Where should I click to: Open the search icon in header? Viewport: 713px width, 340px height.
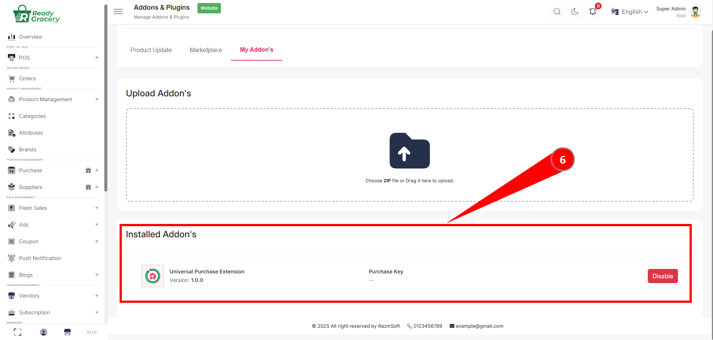click(x=557, y=12)
